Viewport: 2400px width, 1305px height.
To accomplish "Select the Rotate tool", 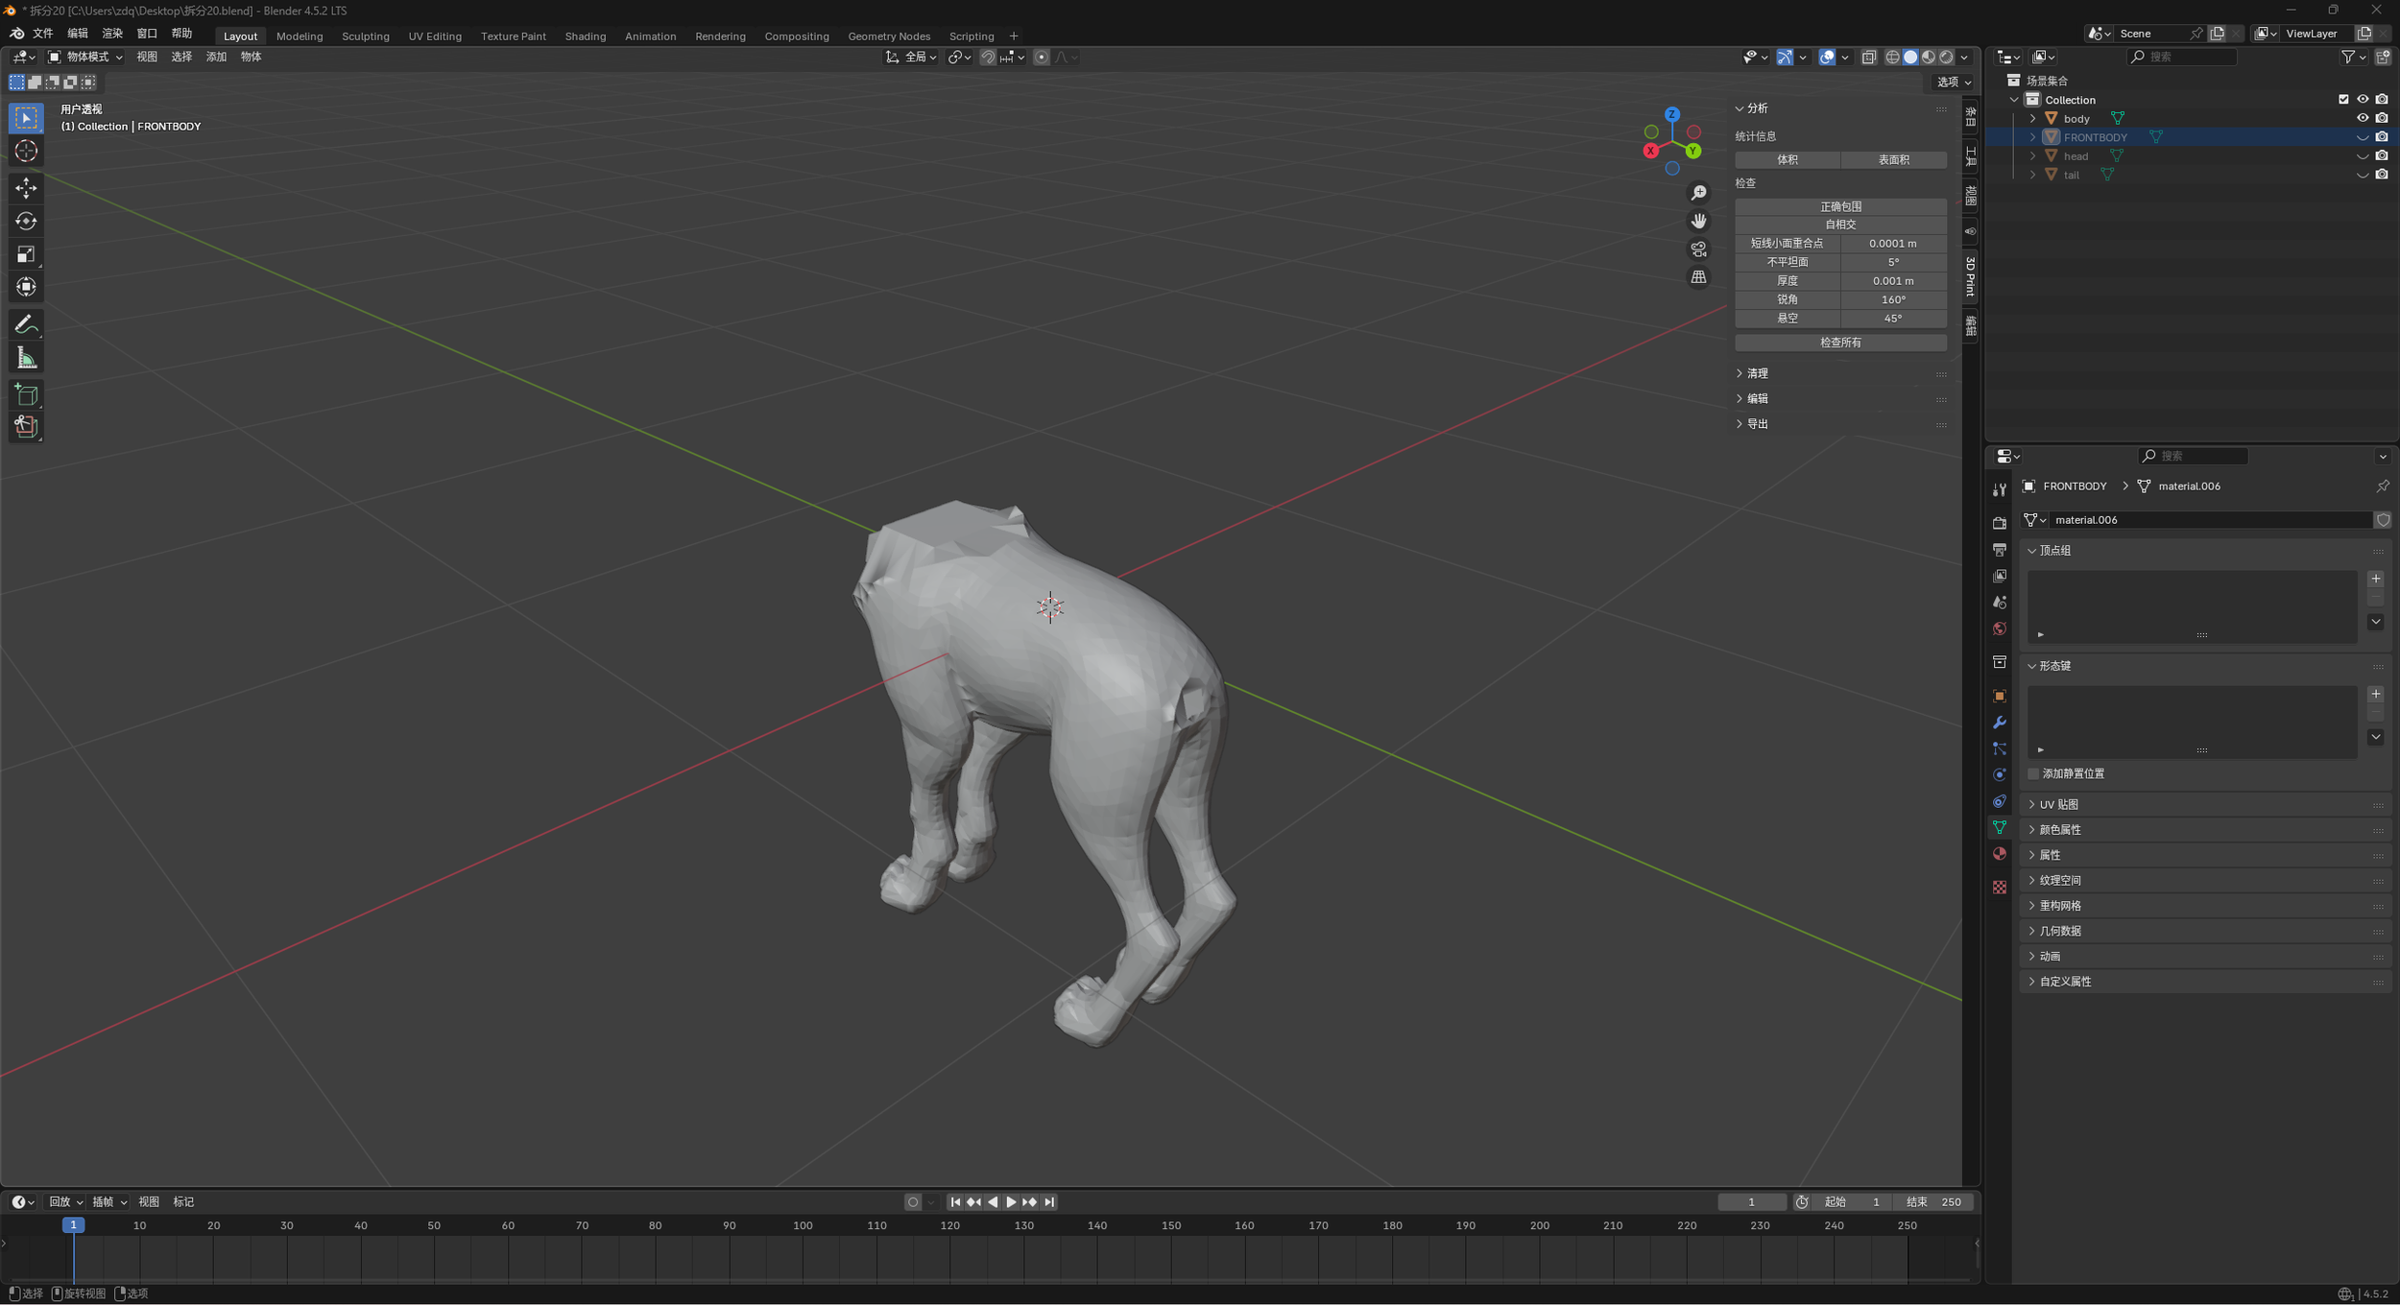I will pos(26,221).
